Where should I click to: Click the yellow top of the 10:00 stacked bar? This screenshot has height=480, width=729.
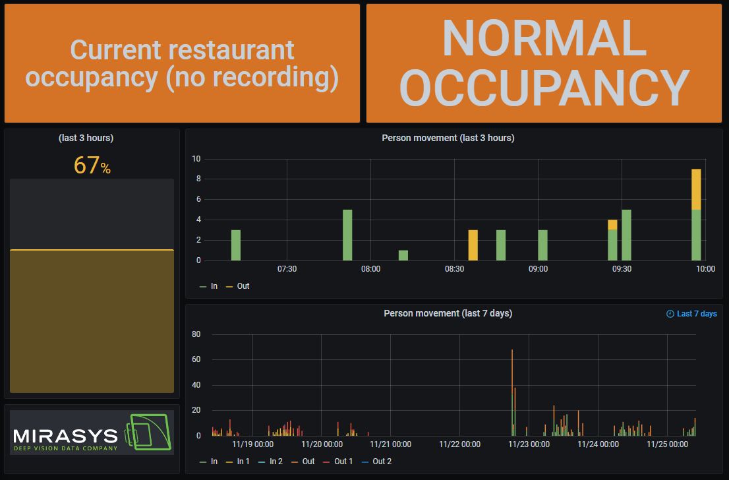click(696, 189)
